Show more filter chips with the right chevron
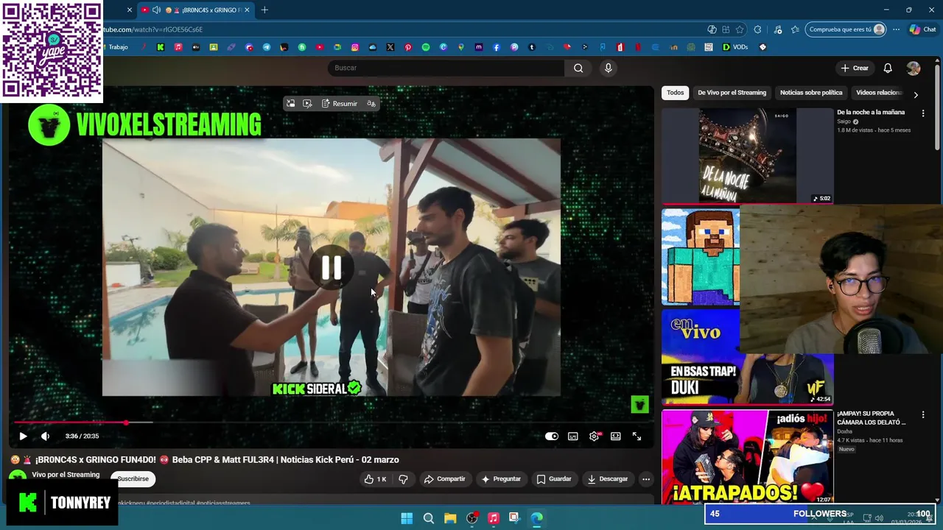Image resolution: width=943 pixels, height=530 pixels. click(x=916, y=95)
